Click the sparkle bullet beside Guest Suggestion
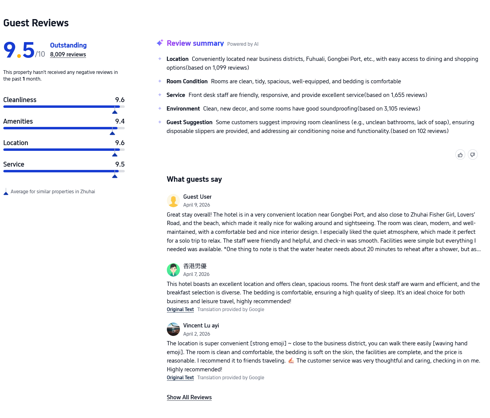 pyautogui.click(x=160, y=122)
